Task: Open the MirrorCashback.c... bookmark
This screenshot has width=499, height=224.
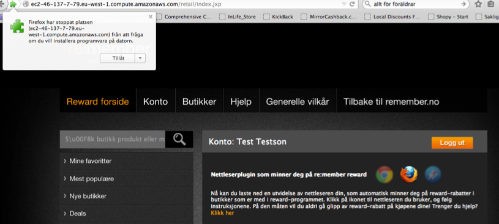Action: [329, 17]
